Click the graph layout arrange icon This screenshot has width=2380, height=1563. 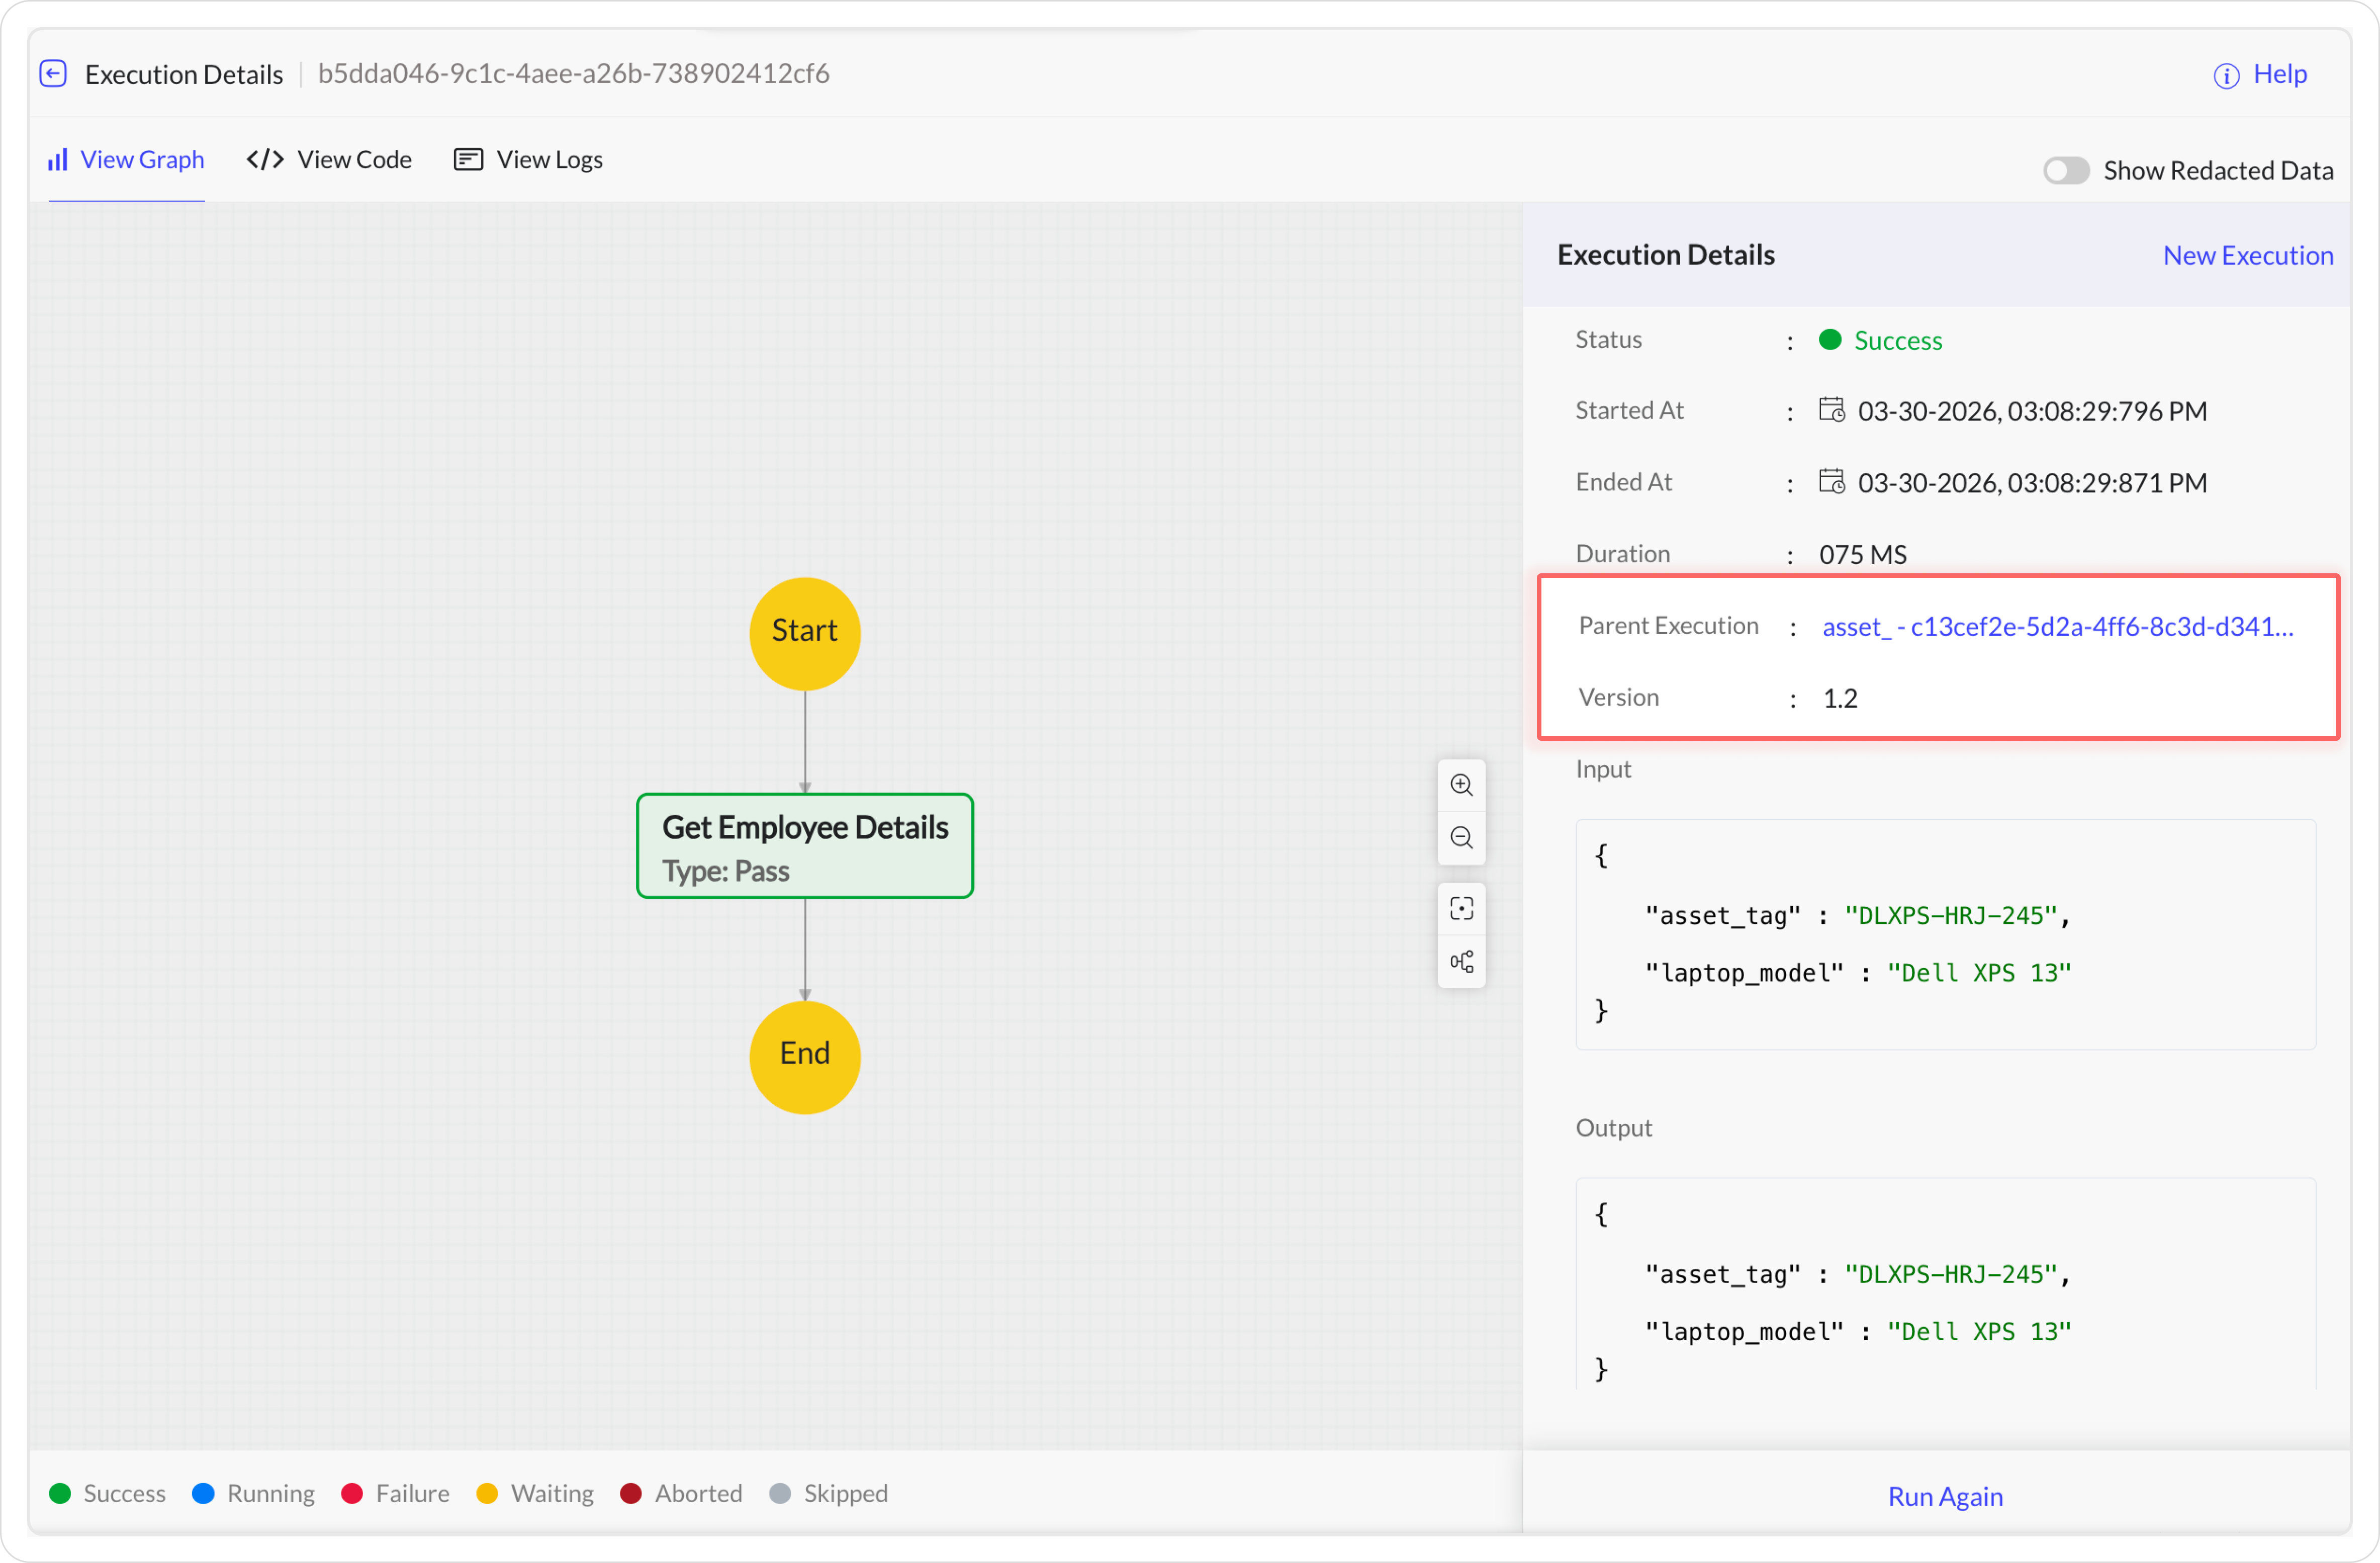(x=1461, y=962)
